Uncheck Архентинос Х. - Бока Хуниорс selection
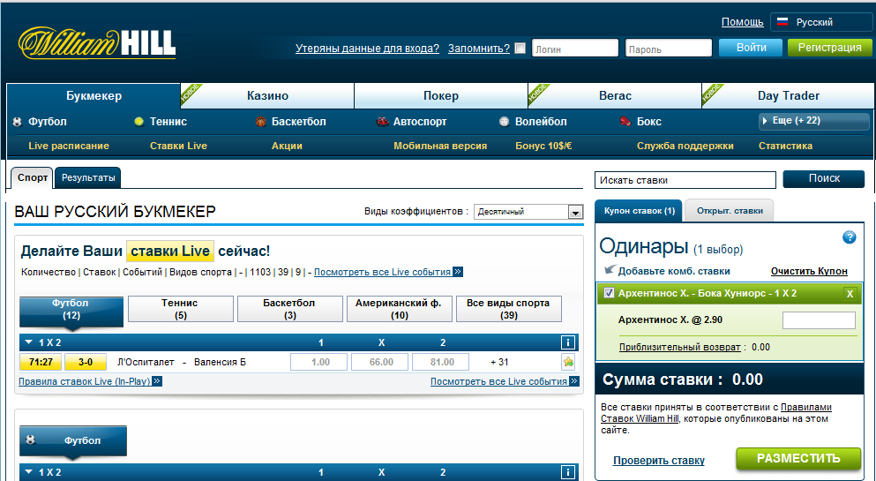 (x=609, y=293)
